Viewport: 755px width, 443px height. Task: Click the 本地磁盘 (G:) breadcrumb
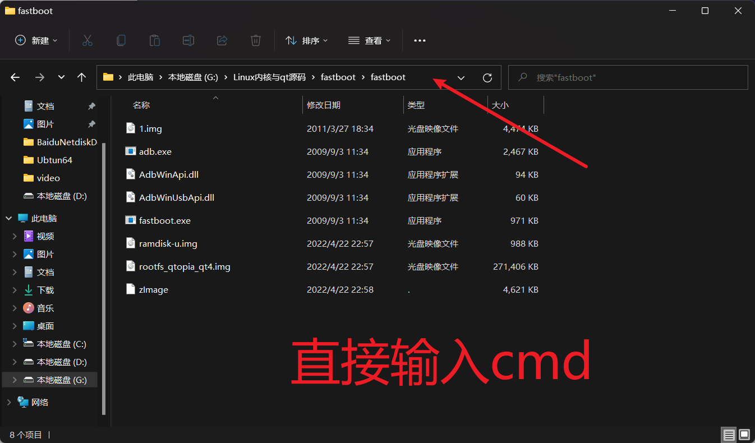[x=193, y=77]
